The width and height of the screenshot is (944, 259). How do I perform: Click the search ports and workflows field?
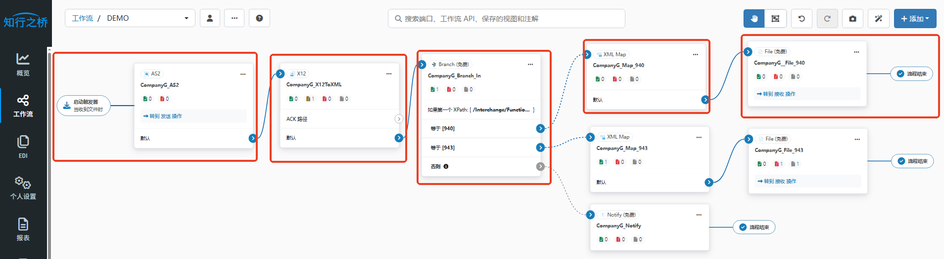pos(506,19)
